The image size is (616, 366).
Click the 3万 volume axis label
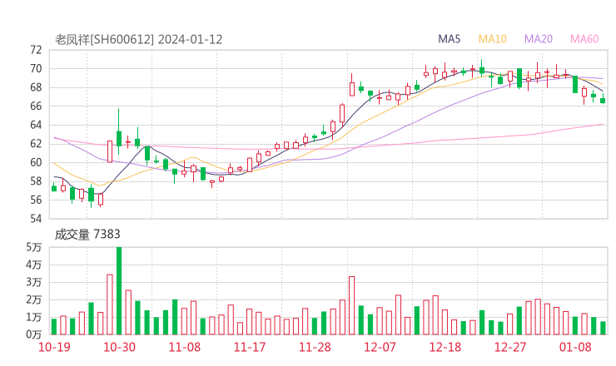tap(34, 282)
